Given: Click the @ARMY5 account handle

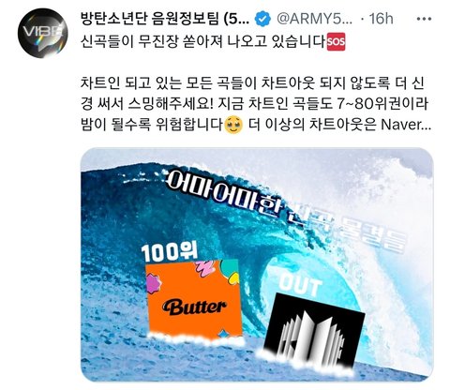Looking at the screenshot, I should click(x=315, y=19).
